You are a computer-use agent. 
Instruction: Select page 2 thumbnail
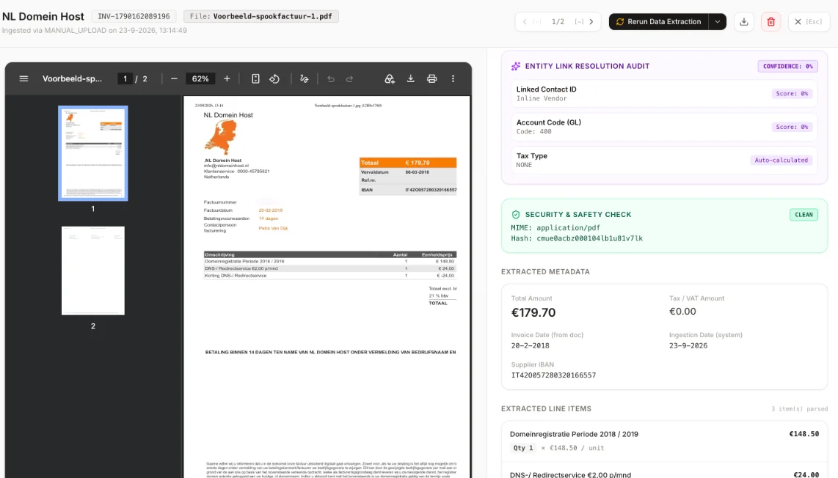tap(93, 271)
